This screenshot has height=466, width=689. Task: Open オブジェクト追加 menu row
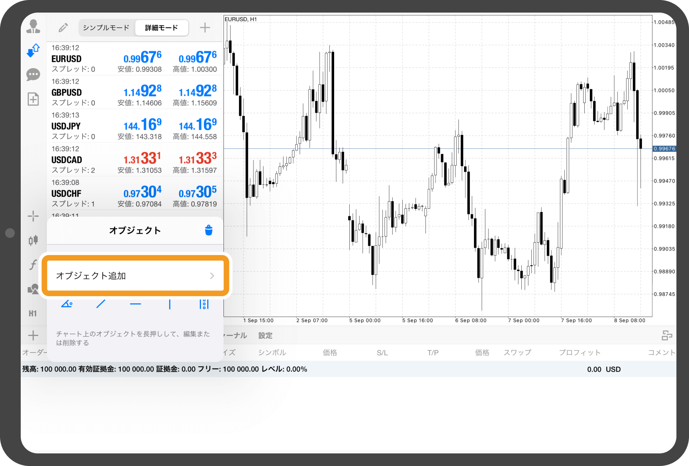[135, 276]
